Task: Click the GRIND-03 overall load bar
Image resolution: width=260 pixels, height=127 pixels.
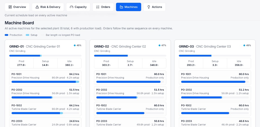Action: click(215, 56)
